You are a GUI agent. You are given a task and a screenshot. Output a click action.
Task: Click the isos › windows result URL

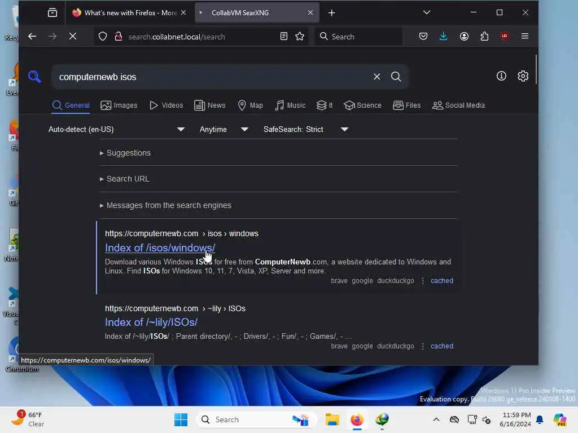181,234
